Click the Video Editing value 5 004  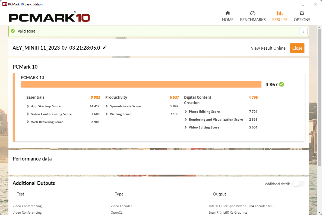coord(253,127)
